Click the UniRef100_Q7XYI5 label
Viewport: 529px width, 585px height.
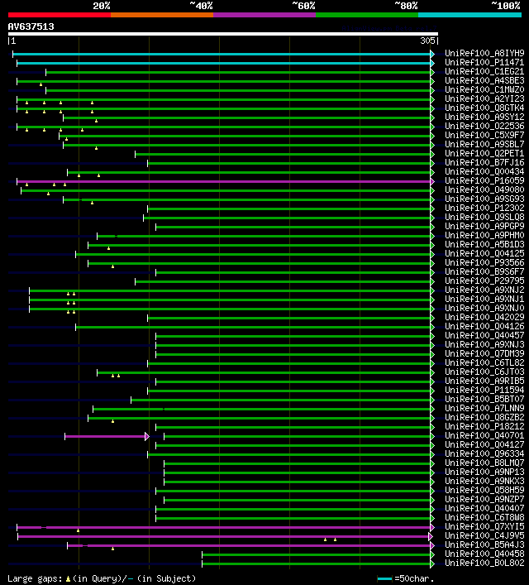(x=484, y=526)
